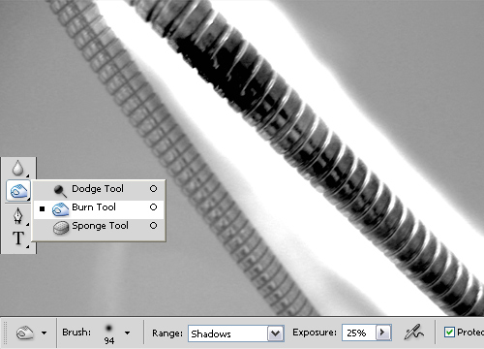Enable the airbrush icon in options bar
Screen dimensions: 484x349
pos(414,333)
